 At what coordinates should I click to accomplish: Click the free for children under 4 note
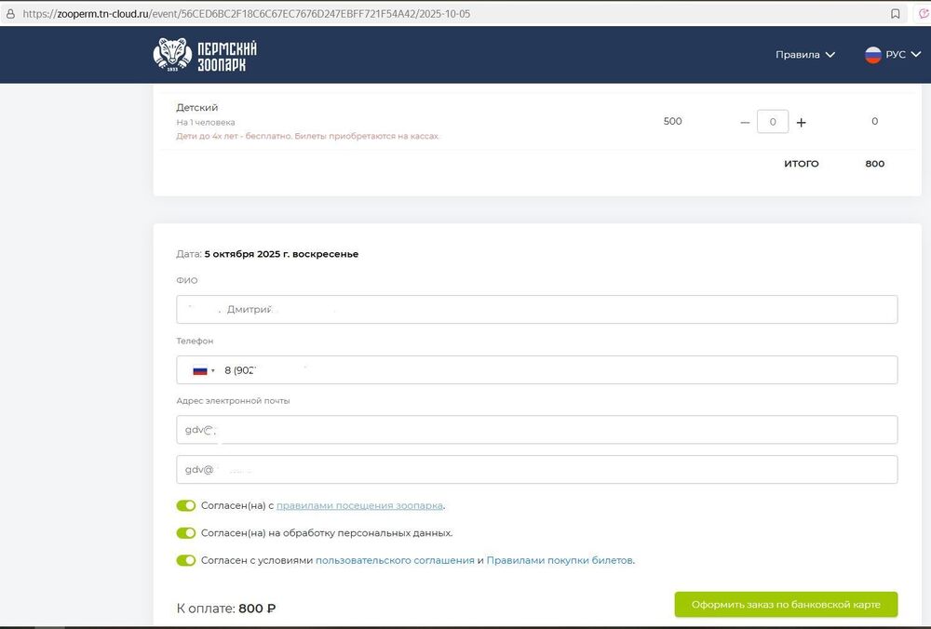pos(307,136)
